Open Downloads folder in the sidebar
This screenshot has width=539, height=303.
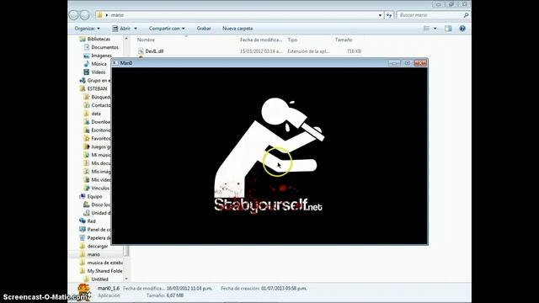[101, 122]
